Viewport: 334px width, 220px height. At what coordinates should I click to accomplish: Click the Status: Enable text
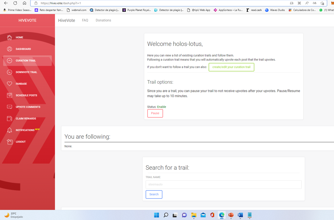(x=157, y=107)
